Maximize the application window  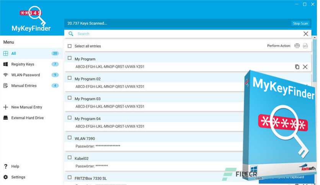305,4
